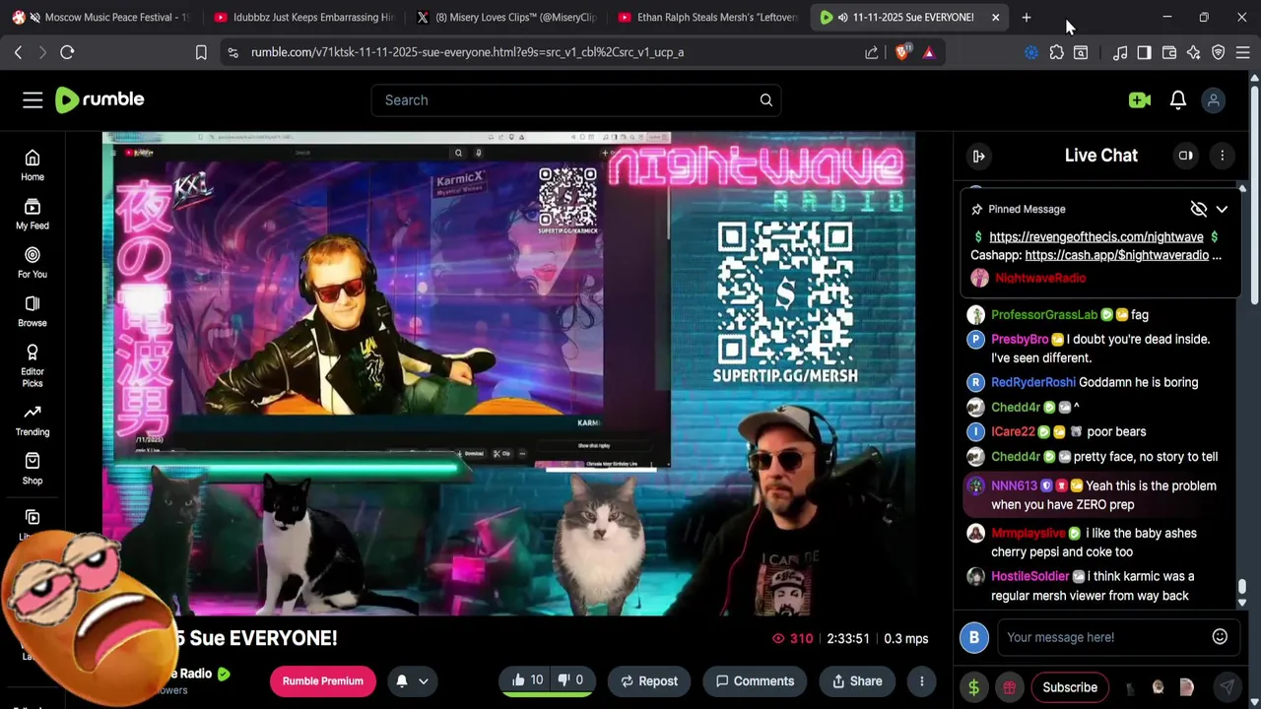The image size is (1261, 709).
Task: Click the chat message input box
Action: click(x=1103, y=637)
